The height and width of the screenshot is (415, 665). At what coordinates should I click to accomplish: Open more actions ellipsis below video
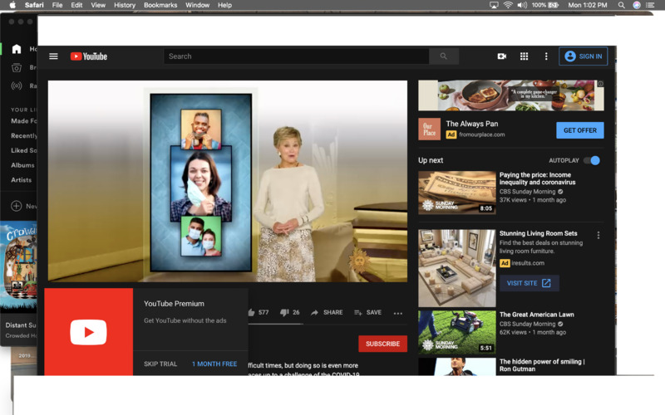[x=398, y=313]
